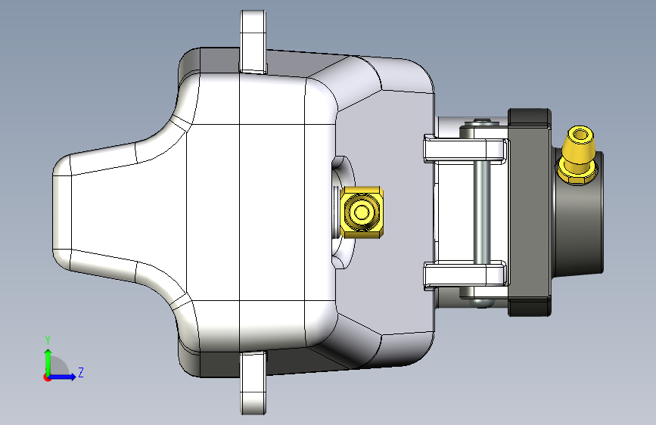Select the yellow square-headed fitting at center
This screenshot has height=425, width=656.
coord(362,212)
